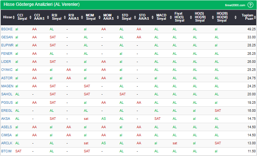Click BSOKE total score 49.25 cell
The height and width of the screenshot is (156, 257).
click(250, 29)
